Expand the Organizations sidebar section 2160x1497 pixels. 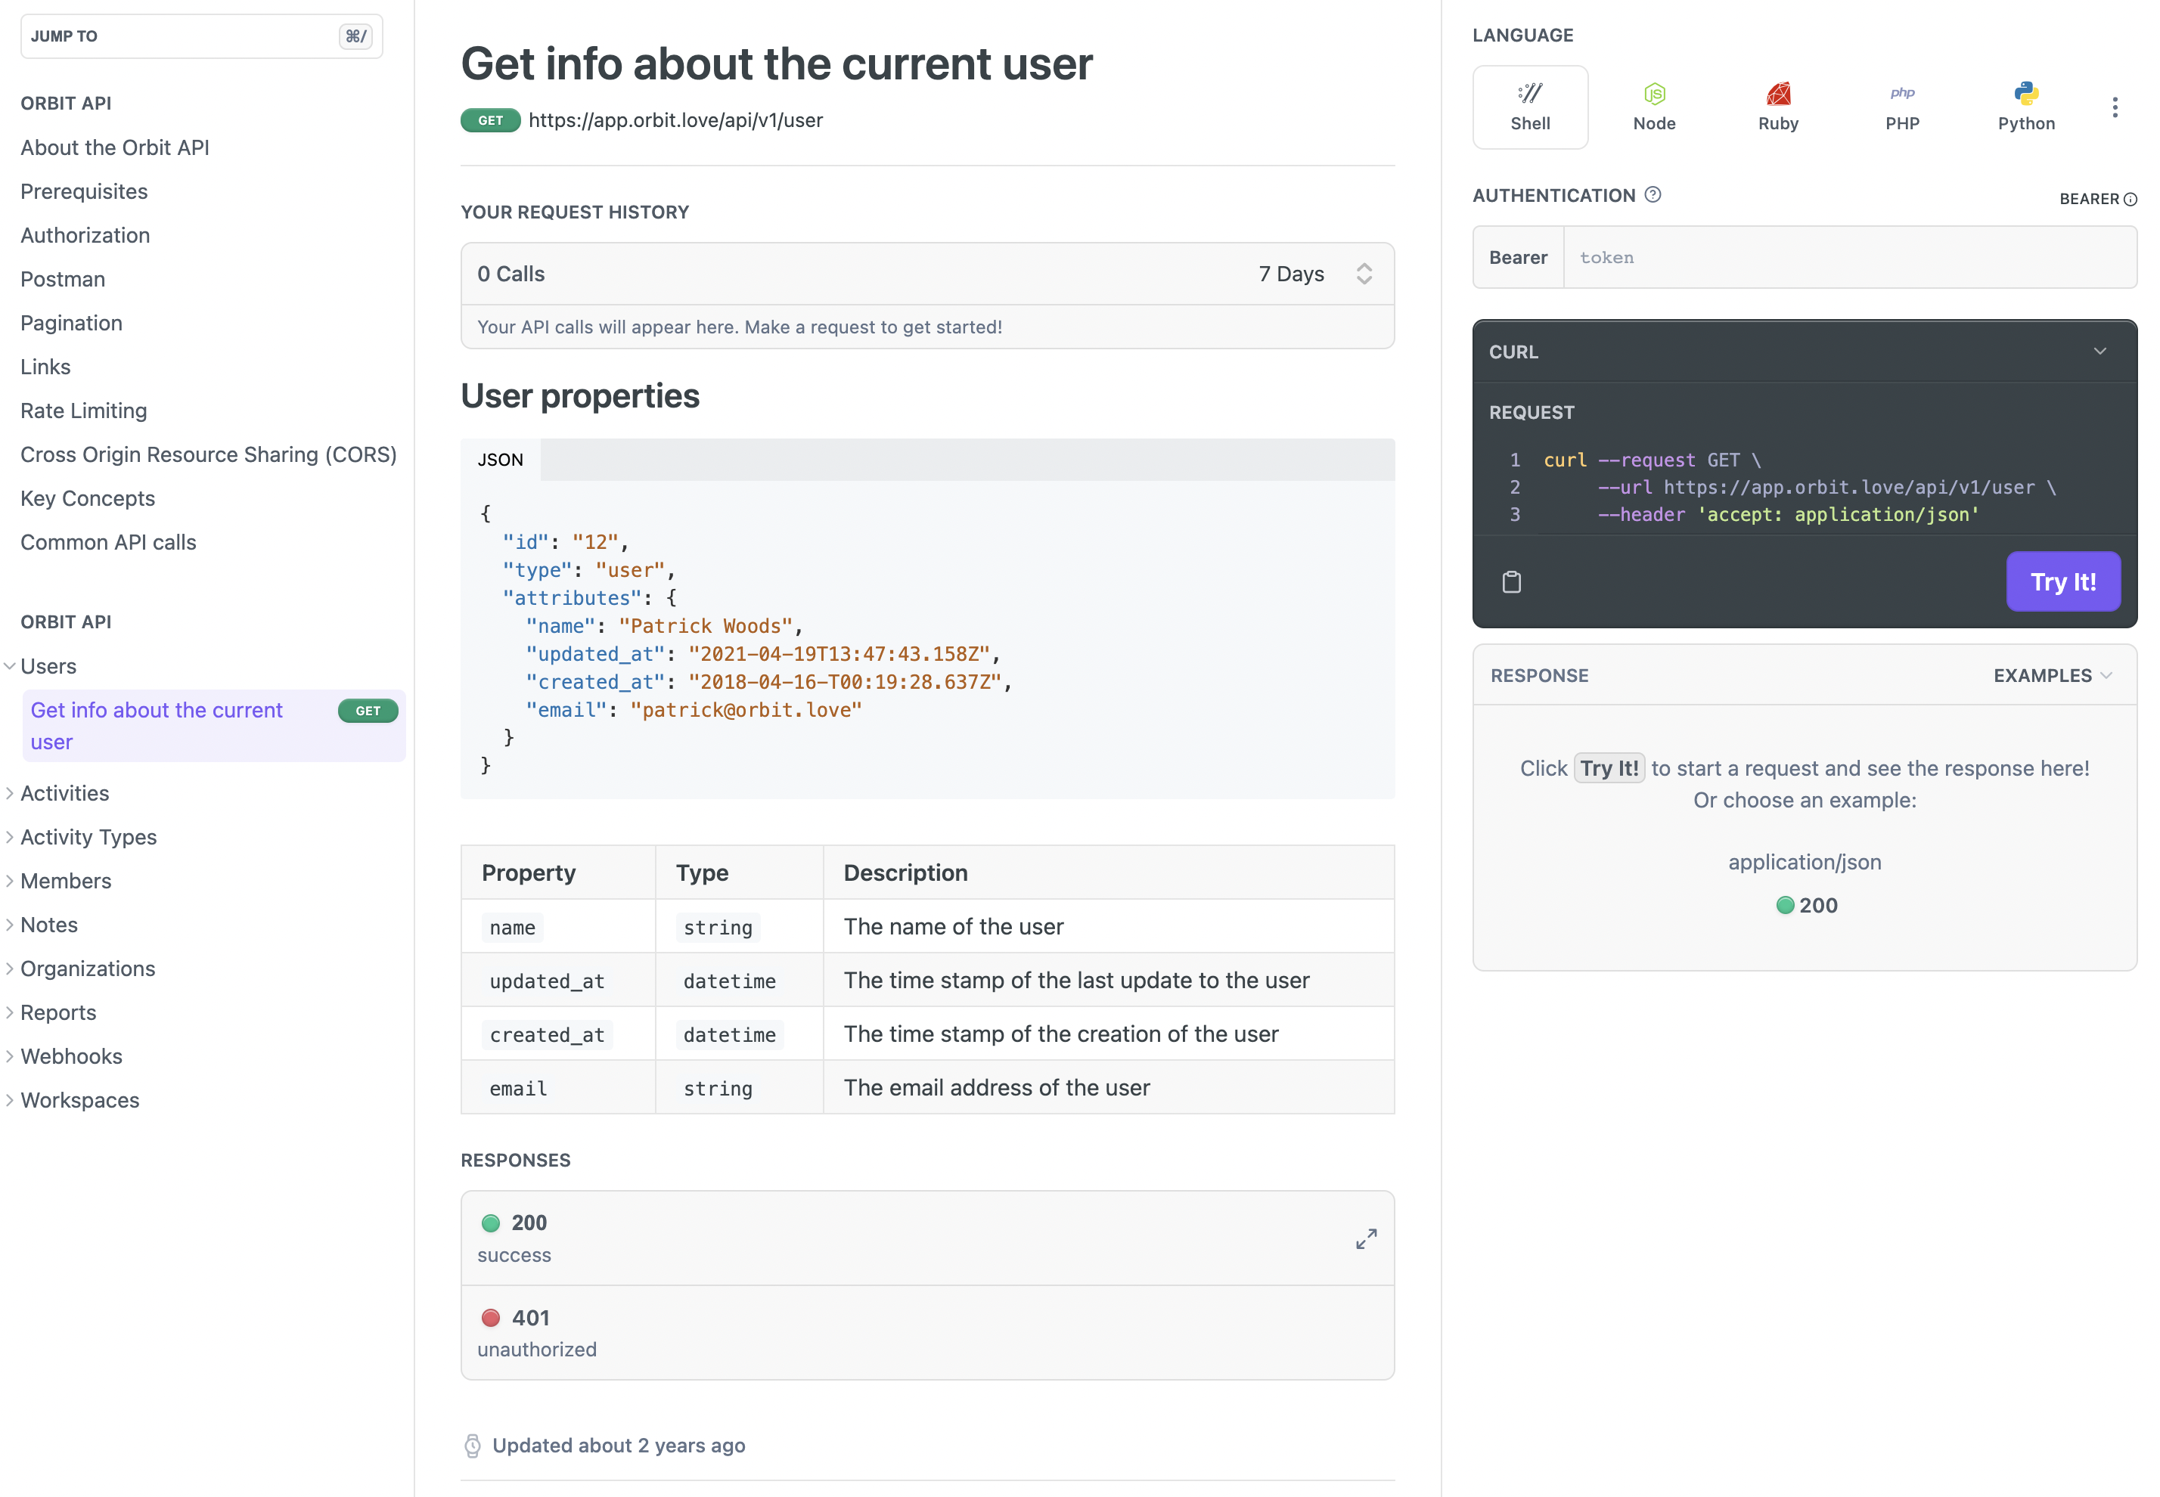9,968
